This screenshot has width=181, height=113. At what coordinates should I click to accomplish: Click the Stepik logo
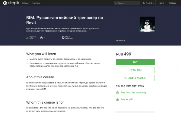click(x=11, y=3)
